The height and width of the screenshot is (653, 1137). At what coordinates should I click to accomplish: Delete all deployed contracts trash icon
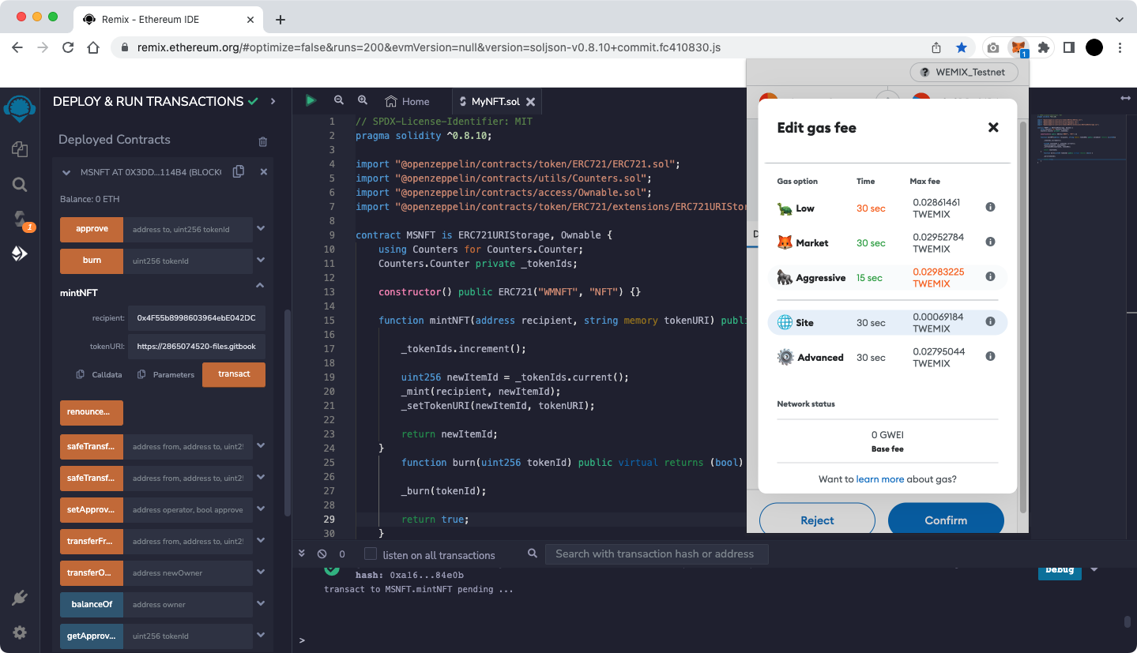coord(263,141)
